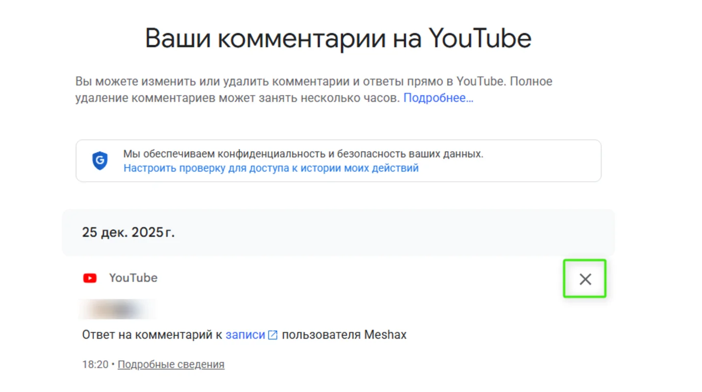Screen dimensions: 702x392
Task: Click the "18:20" timestamp
Action: coord(95,364)
